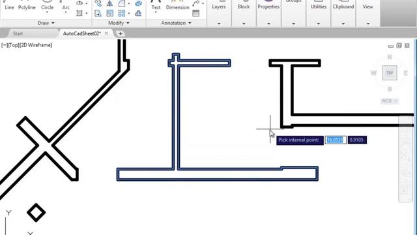
Task: Click the E compass direction on ViewCube
Action: [405, 73]
